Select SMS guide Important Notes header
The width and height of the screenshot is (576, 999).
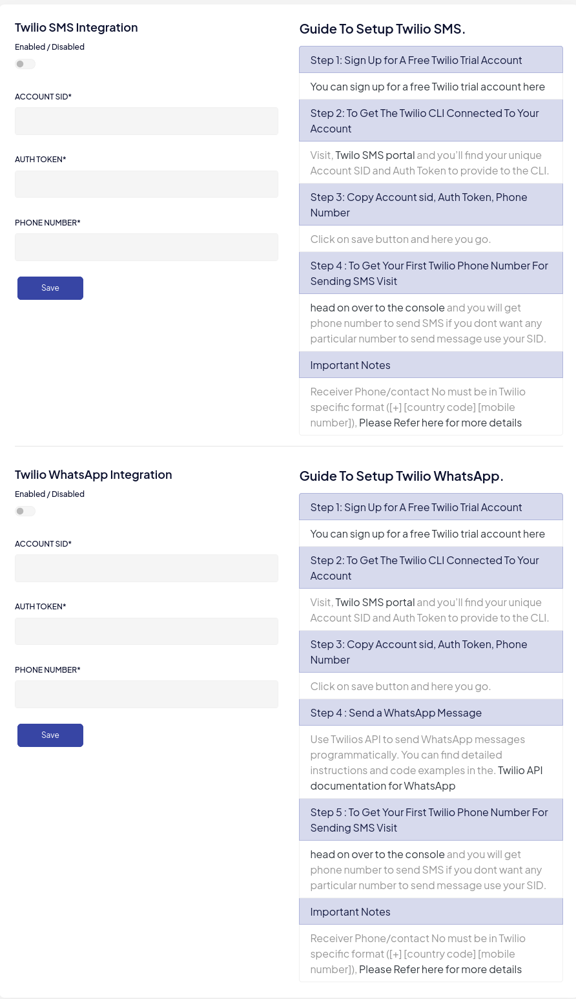[x=431, y=365]
